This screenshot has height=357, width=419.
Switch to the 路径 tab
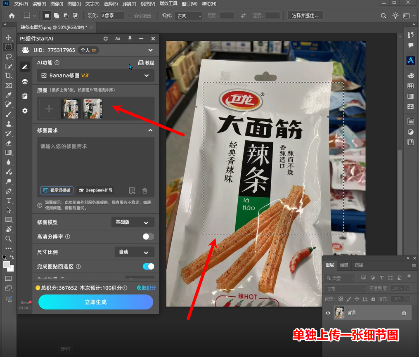pyautogui.click(x=359, y=265)
